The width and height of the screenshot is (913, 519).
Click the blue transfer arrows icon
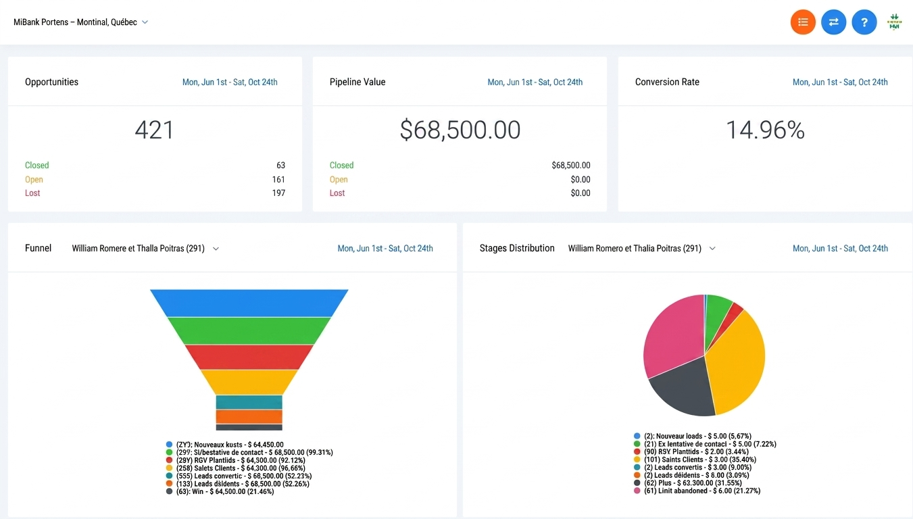[833, 22]
